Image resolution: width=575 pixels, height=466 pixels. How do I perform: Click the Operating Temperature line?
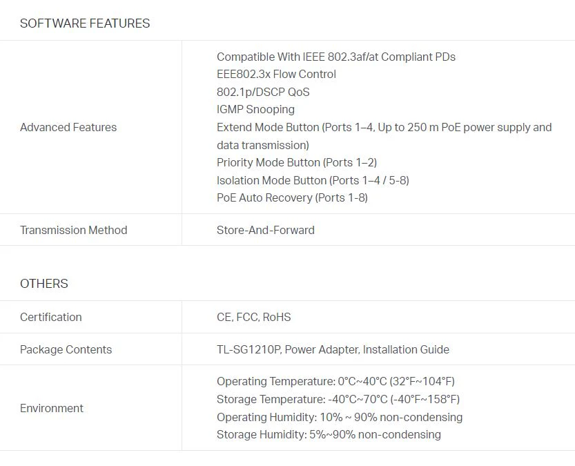click(x=335, y=381)
